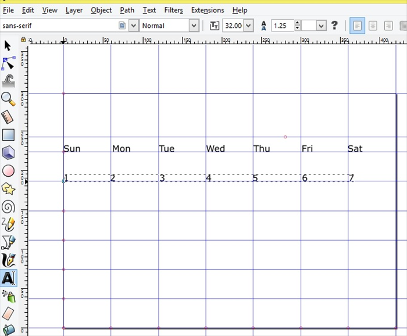Open font collections icon in font field
The height and width of the screenshot is (336, 407).
coord(122,26)
